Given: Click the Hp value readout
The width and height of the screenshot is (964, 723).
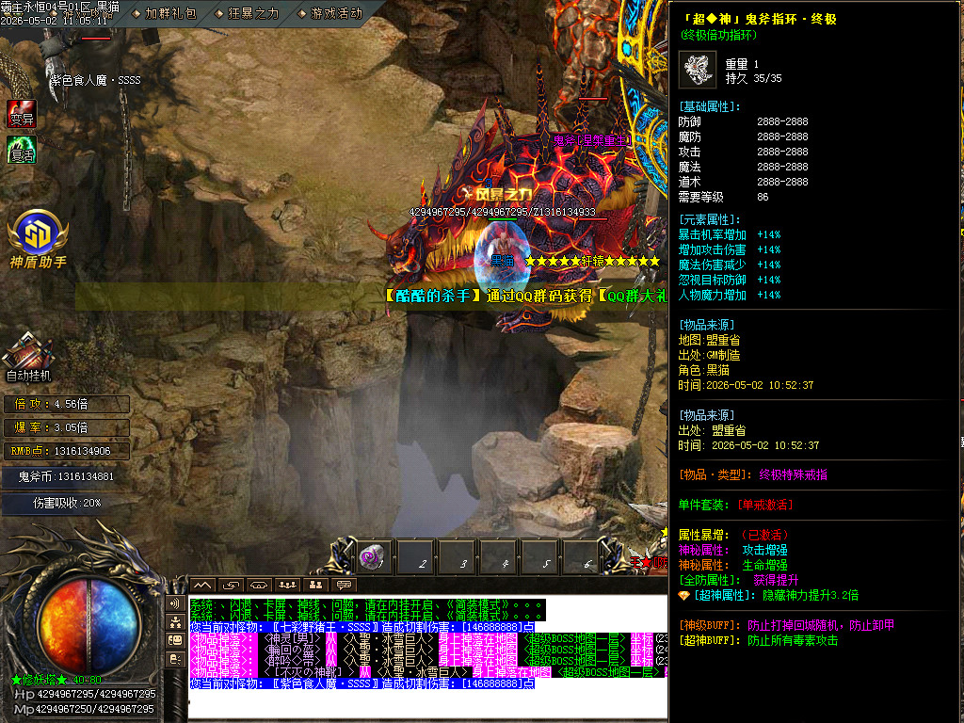Looking at the screenshot, I should coord(85,694).
